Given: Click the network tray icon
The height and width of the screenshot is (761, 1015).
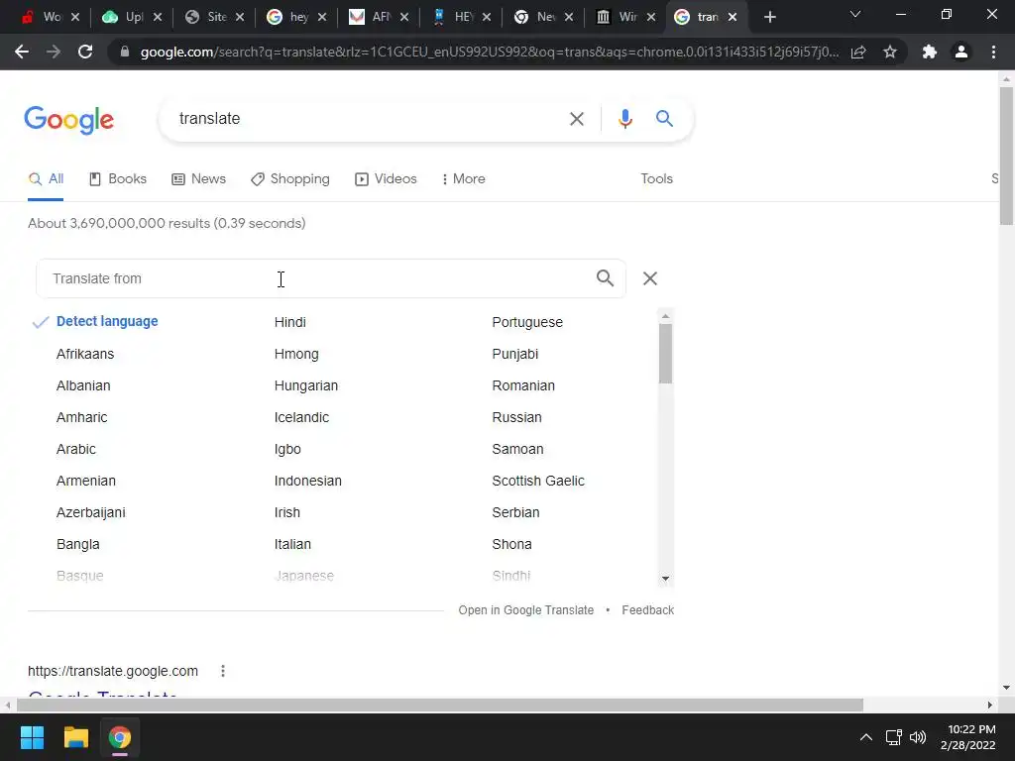Looking at the screenshot, I should (x=893, y=737).
